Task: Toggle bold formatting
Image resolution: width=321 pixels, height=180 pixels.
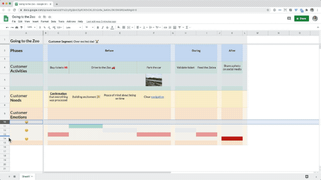Action: (x=98, y=27)
